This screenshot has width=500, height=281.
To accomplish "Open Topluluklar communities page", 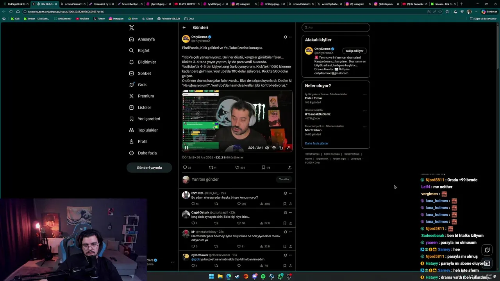I will tap(143, 130).
